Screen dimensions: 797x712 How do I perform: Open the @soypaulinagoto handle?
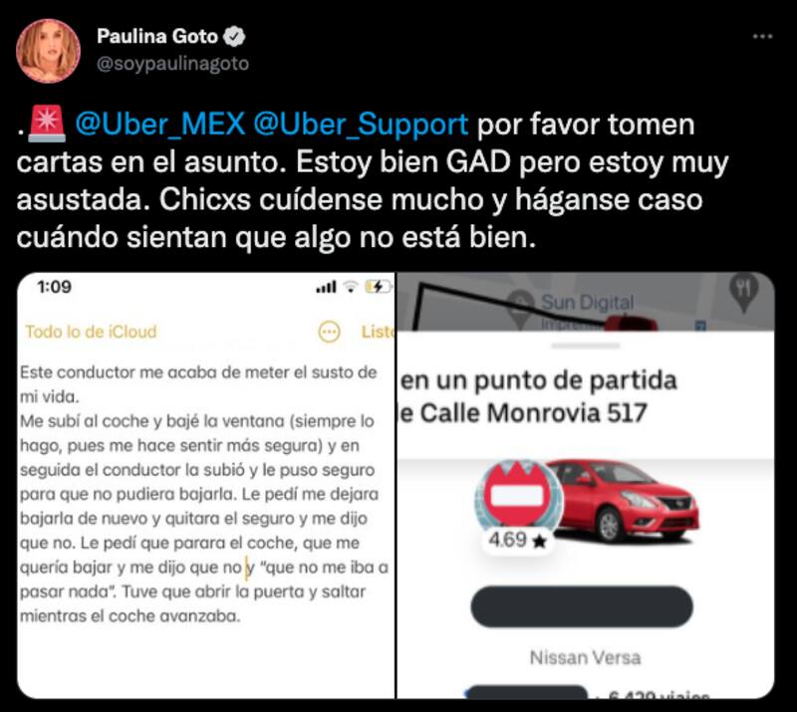click(172, 64)
